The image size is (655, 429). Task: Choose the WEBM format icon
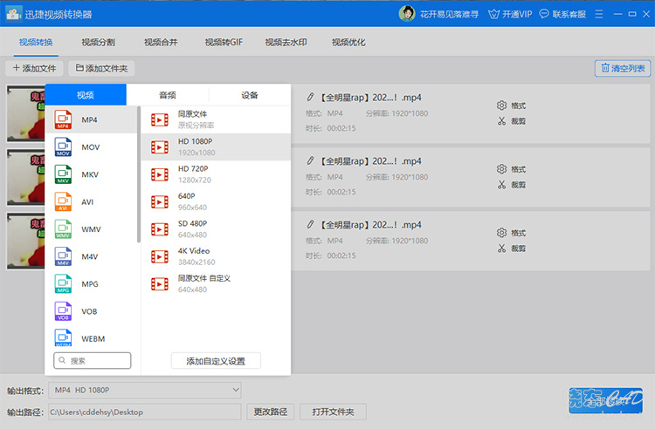(x=63, y=337)
